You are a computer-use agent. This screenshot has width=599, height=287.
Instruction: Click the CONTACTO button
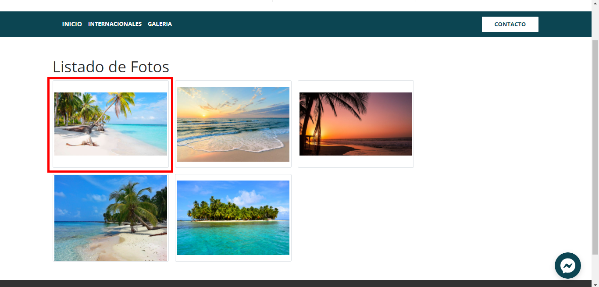click(510, 25)
